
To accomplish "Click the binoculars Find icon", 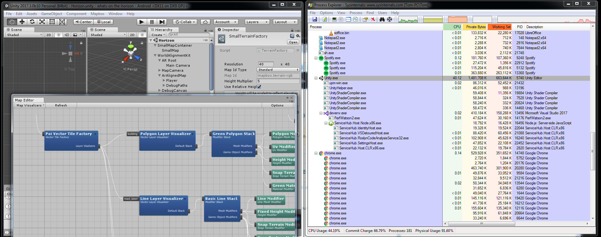I will (382, 19).
